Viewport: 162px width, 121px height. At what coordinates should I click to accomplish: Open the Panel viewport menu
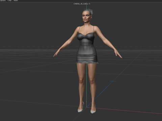coord(16,1)
